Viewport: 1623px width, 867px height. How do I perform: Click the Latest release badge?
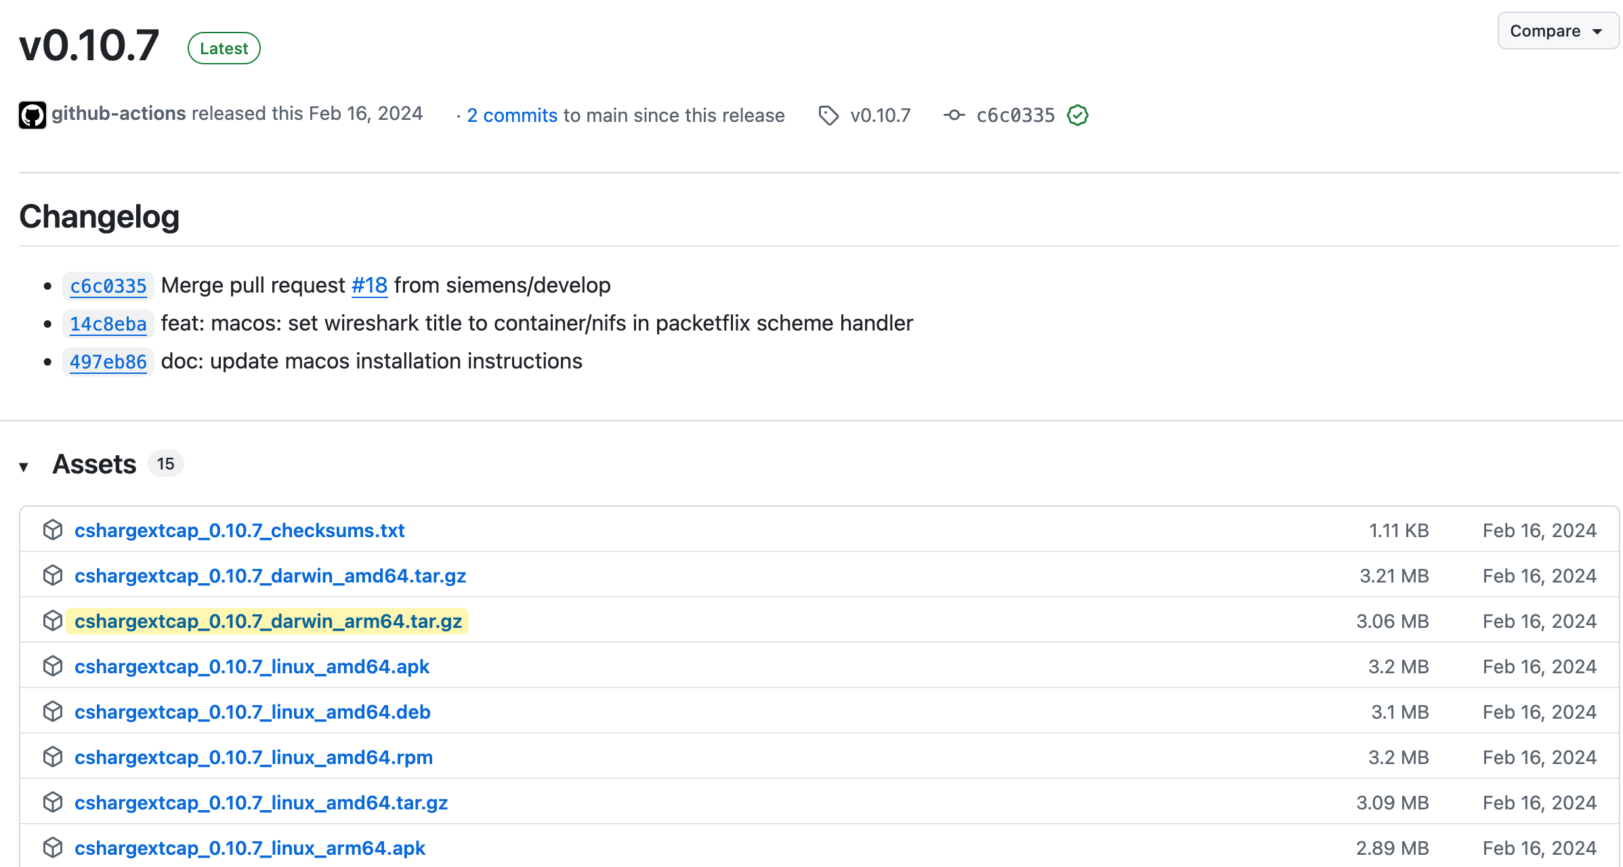click(x=224, y=48)
